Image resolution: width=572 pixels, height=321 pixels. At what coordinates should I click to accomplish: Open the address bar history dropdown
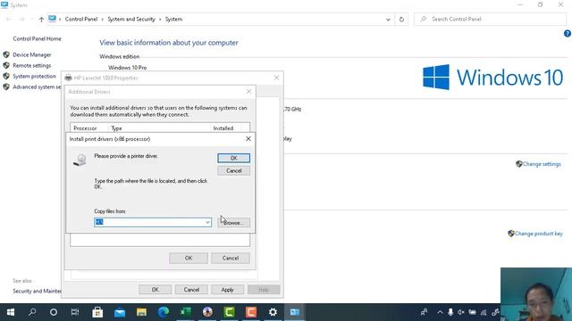click(x=388, y=20)
